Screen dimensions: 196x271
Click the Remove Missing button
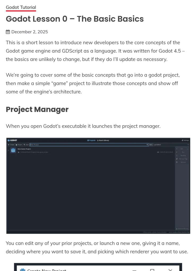pos(182,229)
